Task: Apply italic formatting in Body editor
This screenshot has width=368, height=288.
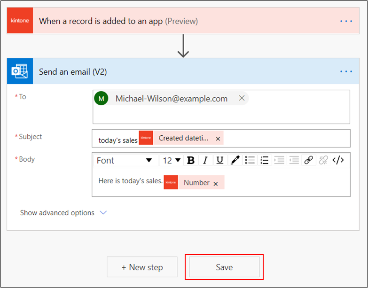Action: 205,160
